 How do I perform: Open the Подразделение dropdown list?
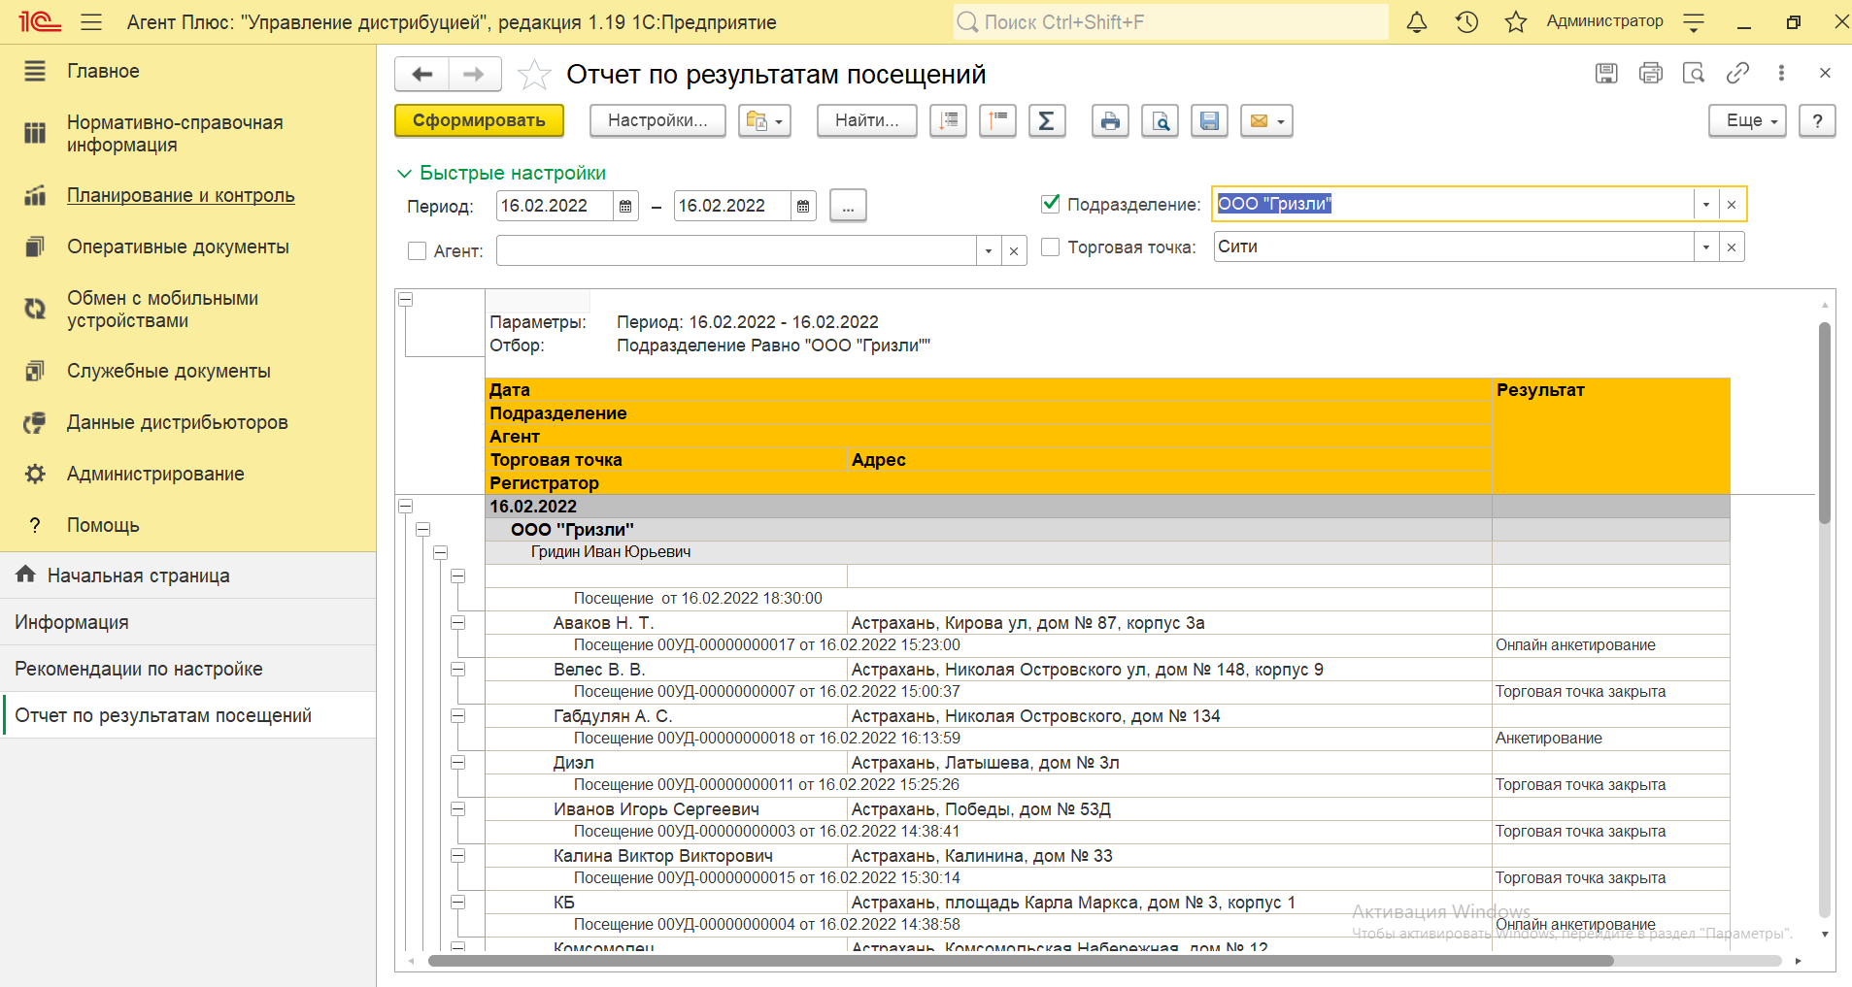point(1706,205)
